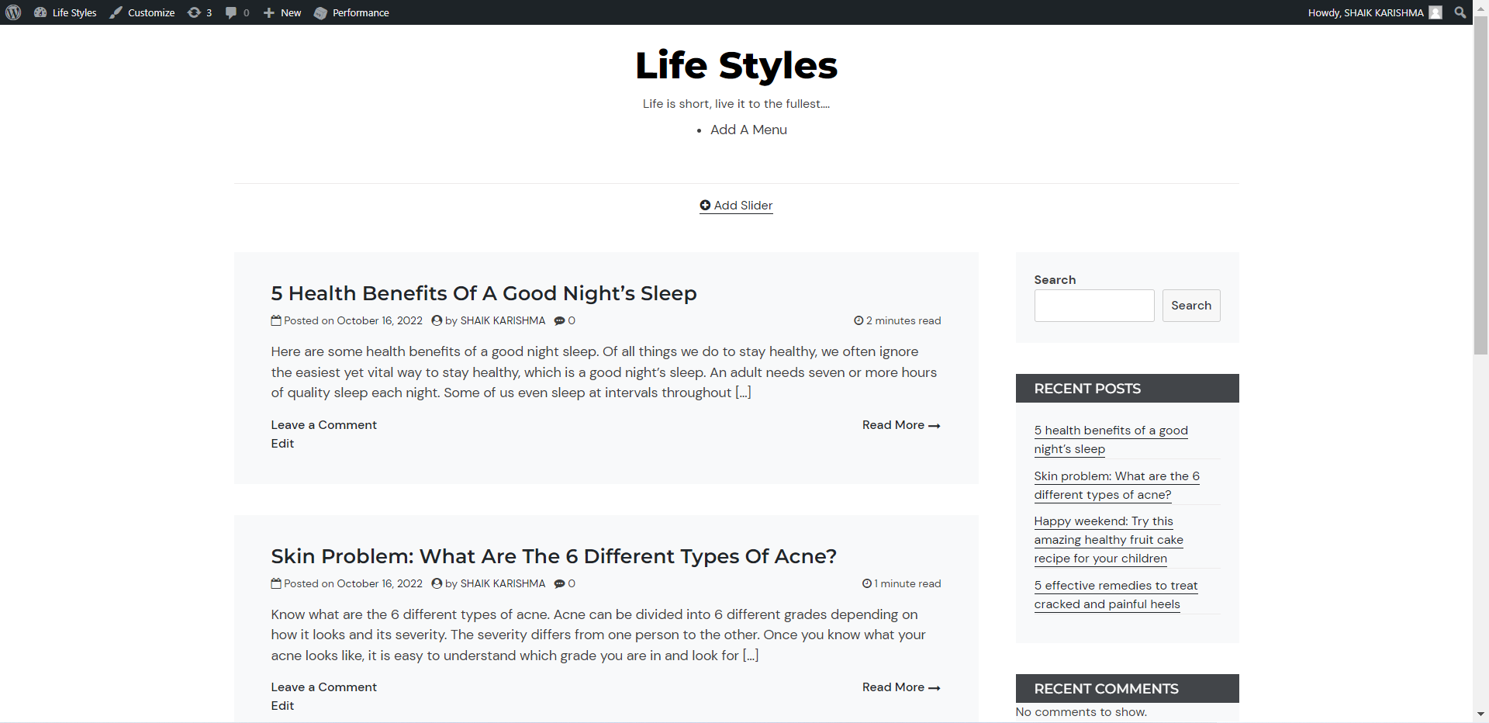
Task: Click the user avatar in admin bar
Action: [1435, 12]
